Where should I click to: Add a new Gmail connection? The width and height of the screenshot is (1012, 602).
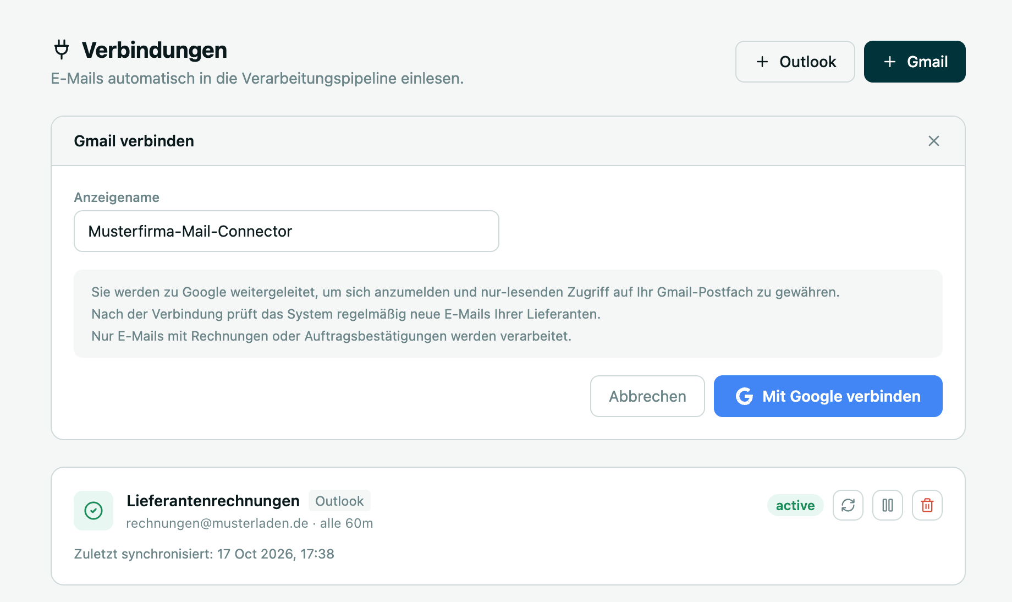[x=915, y=62]
